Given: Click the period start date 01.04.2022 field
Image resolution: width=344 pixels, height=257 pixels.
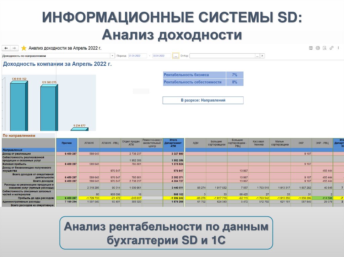Looking at the screenshot, I should coord(137,56).
